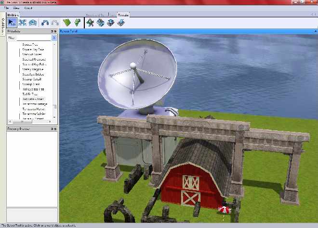Open the WorldLayers side tab
Viewport: 318px width, 228px height.
click(x=2, y=24)
